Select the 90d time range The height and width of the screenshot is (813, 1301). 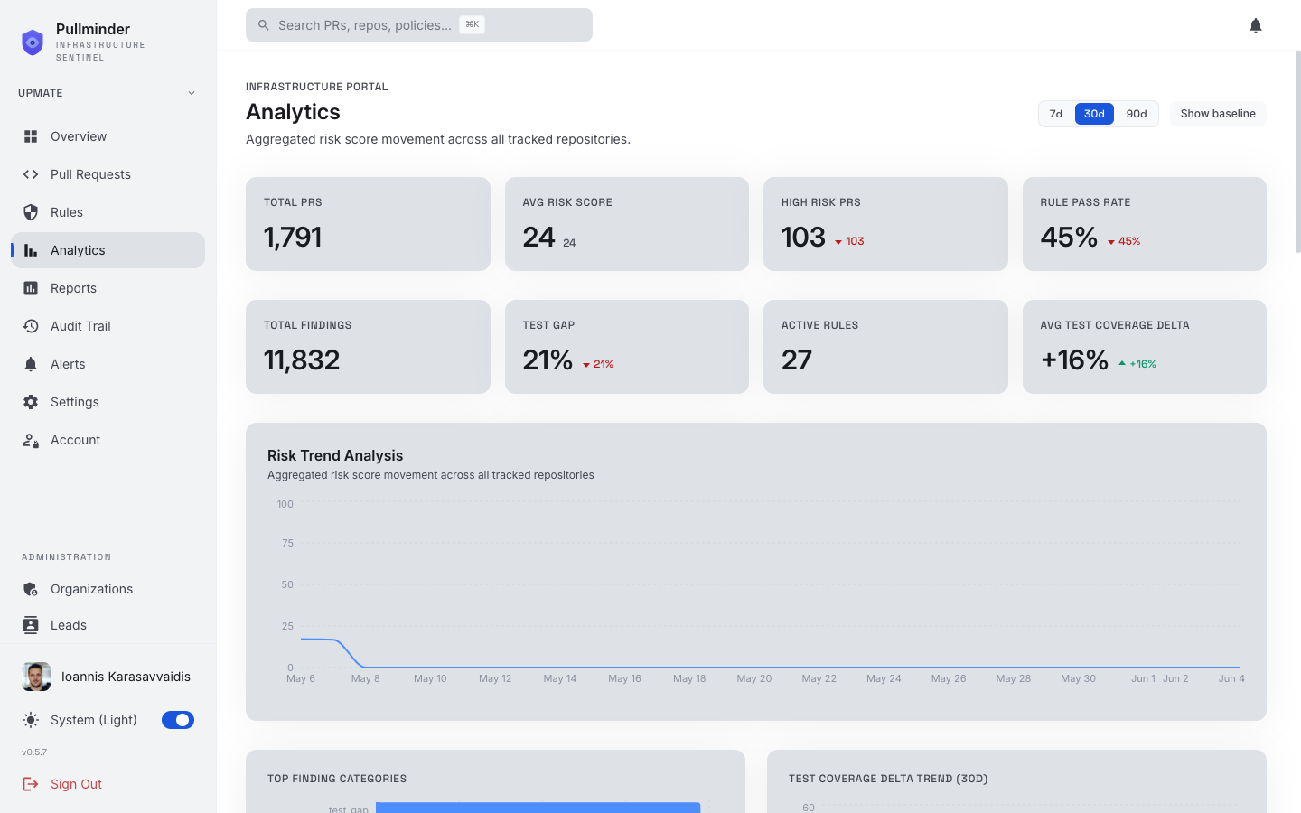click(1137, 114)
